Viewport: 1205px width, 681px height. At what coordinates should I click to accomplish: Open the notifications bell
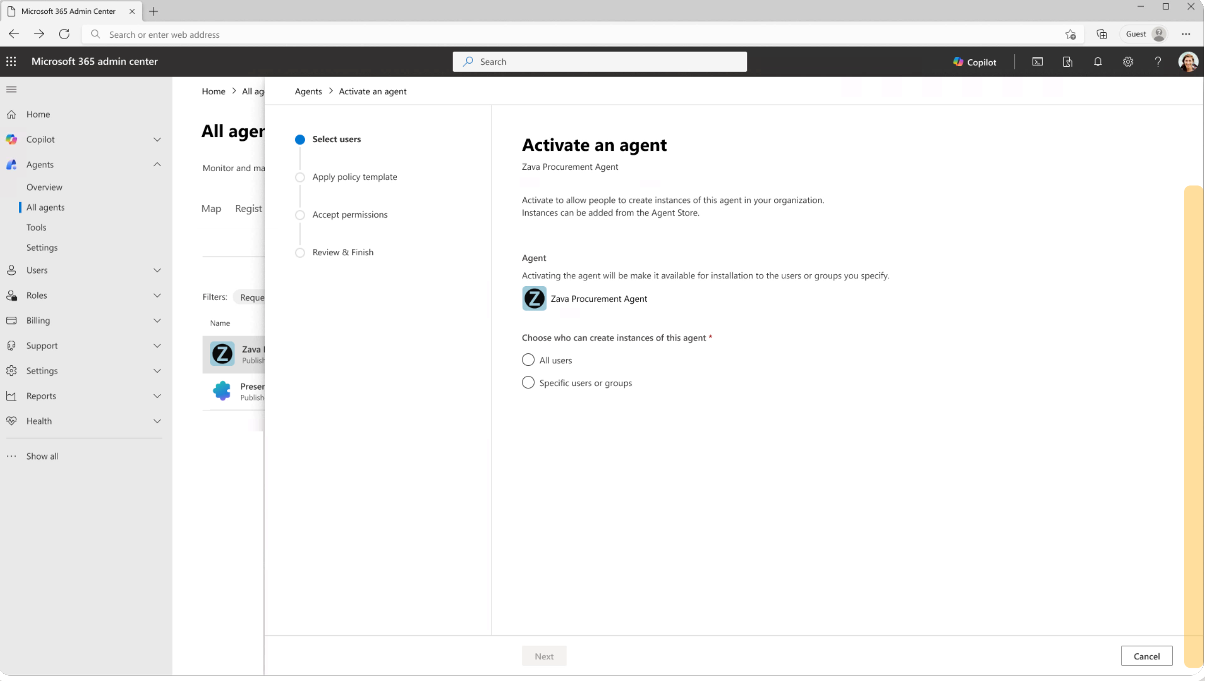point(1097,62)
